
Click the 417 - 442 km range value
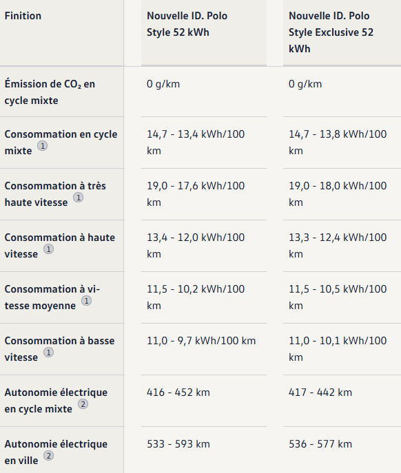click(x=320, y=392)
